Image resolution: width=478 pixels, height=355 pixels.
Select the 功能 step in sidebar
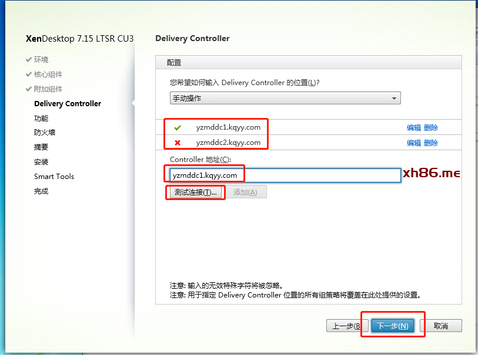41,119
